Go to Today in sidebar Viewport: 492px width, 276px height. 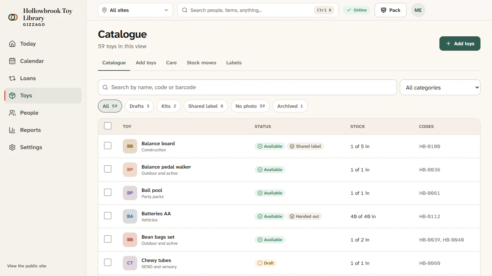coord(43,44)
